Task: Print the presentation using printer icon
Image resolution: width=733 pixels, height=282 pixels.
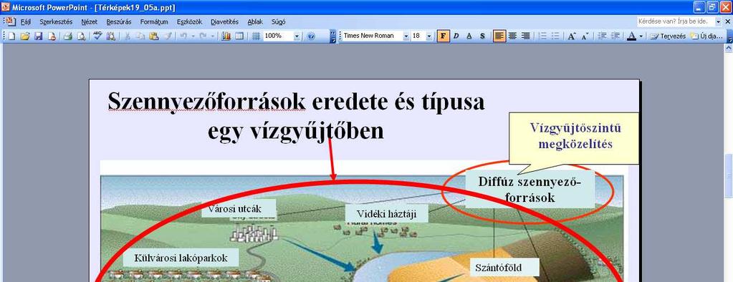Action: click(68, 36)
